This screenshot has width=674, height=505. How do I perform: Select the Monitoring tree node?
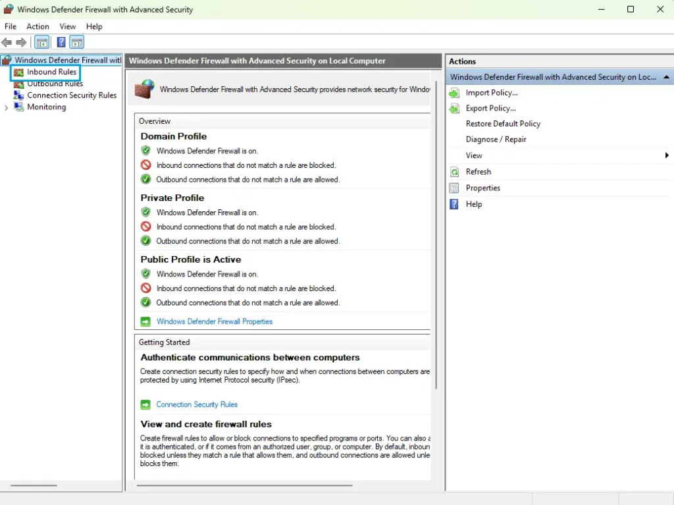[47, 107]
